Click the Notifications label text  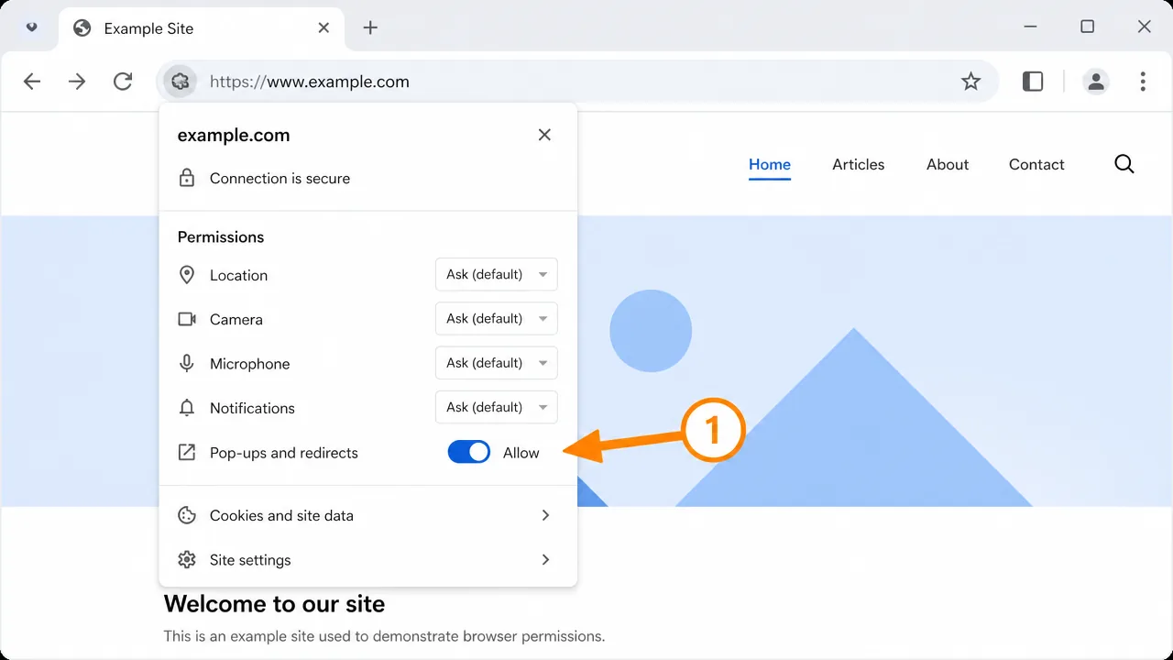(x=252, y=408)
